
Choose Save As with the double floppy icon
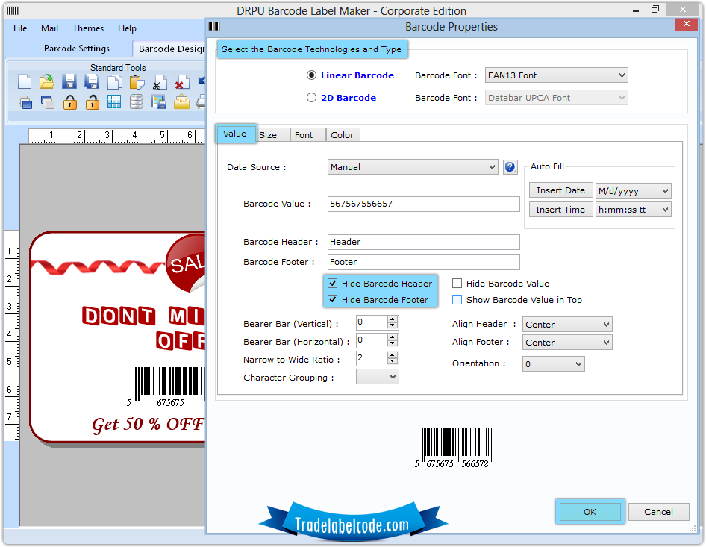click(91, 82)
